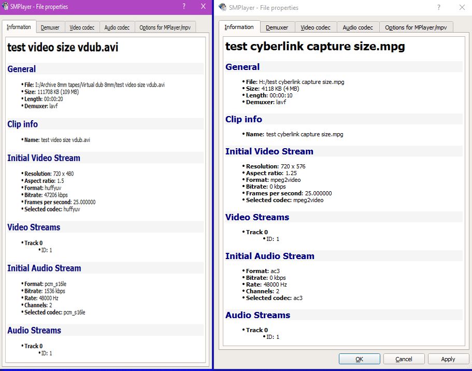This screenshot has width=472, height=371.
Task: Click 'Clip info' heading in right window
Action: click(x=244, y=119)
